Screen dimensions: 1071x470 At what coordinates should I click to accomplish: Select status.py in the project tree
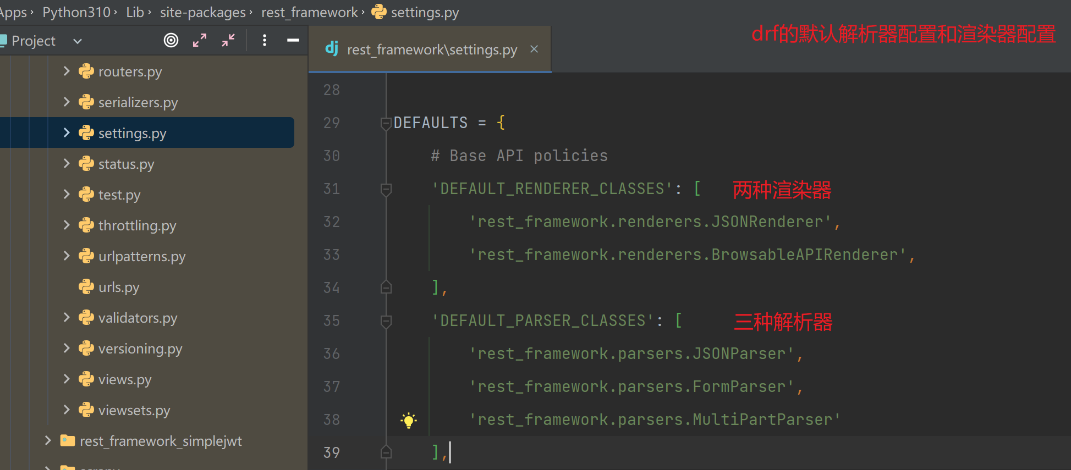pyautogui.click(x=126, y=164)
